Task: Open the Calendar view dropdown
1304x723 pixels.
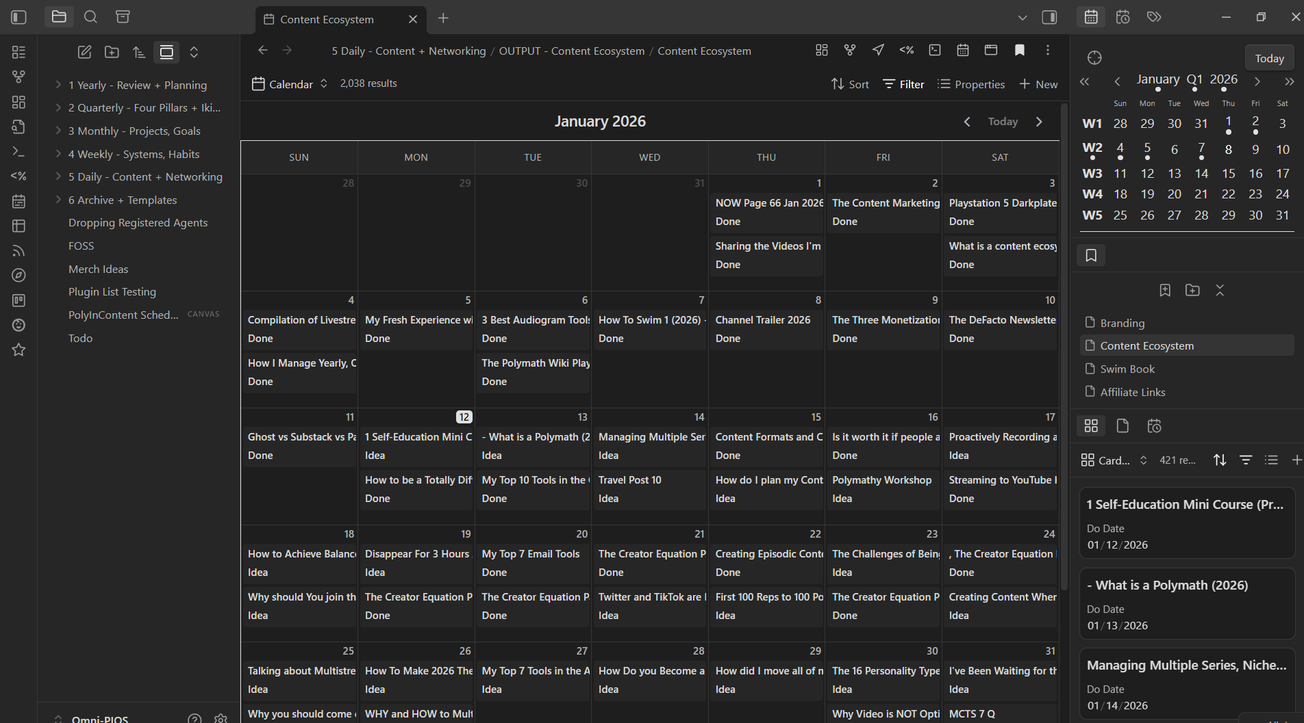Action: pyautogui.click(x=289, y=84)
